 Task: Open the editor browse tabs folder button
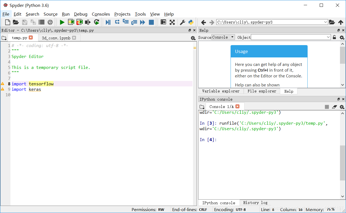4,38
